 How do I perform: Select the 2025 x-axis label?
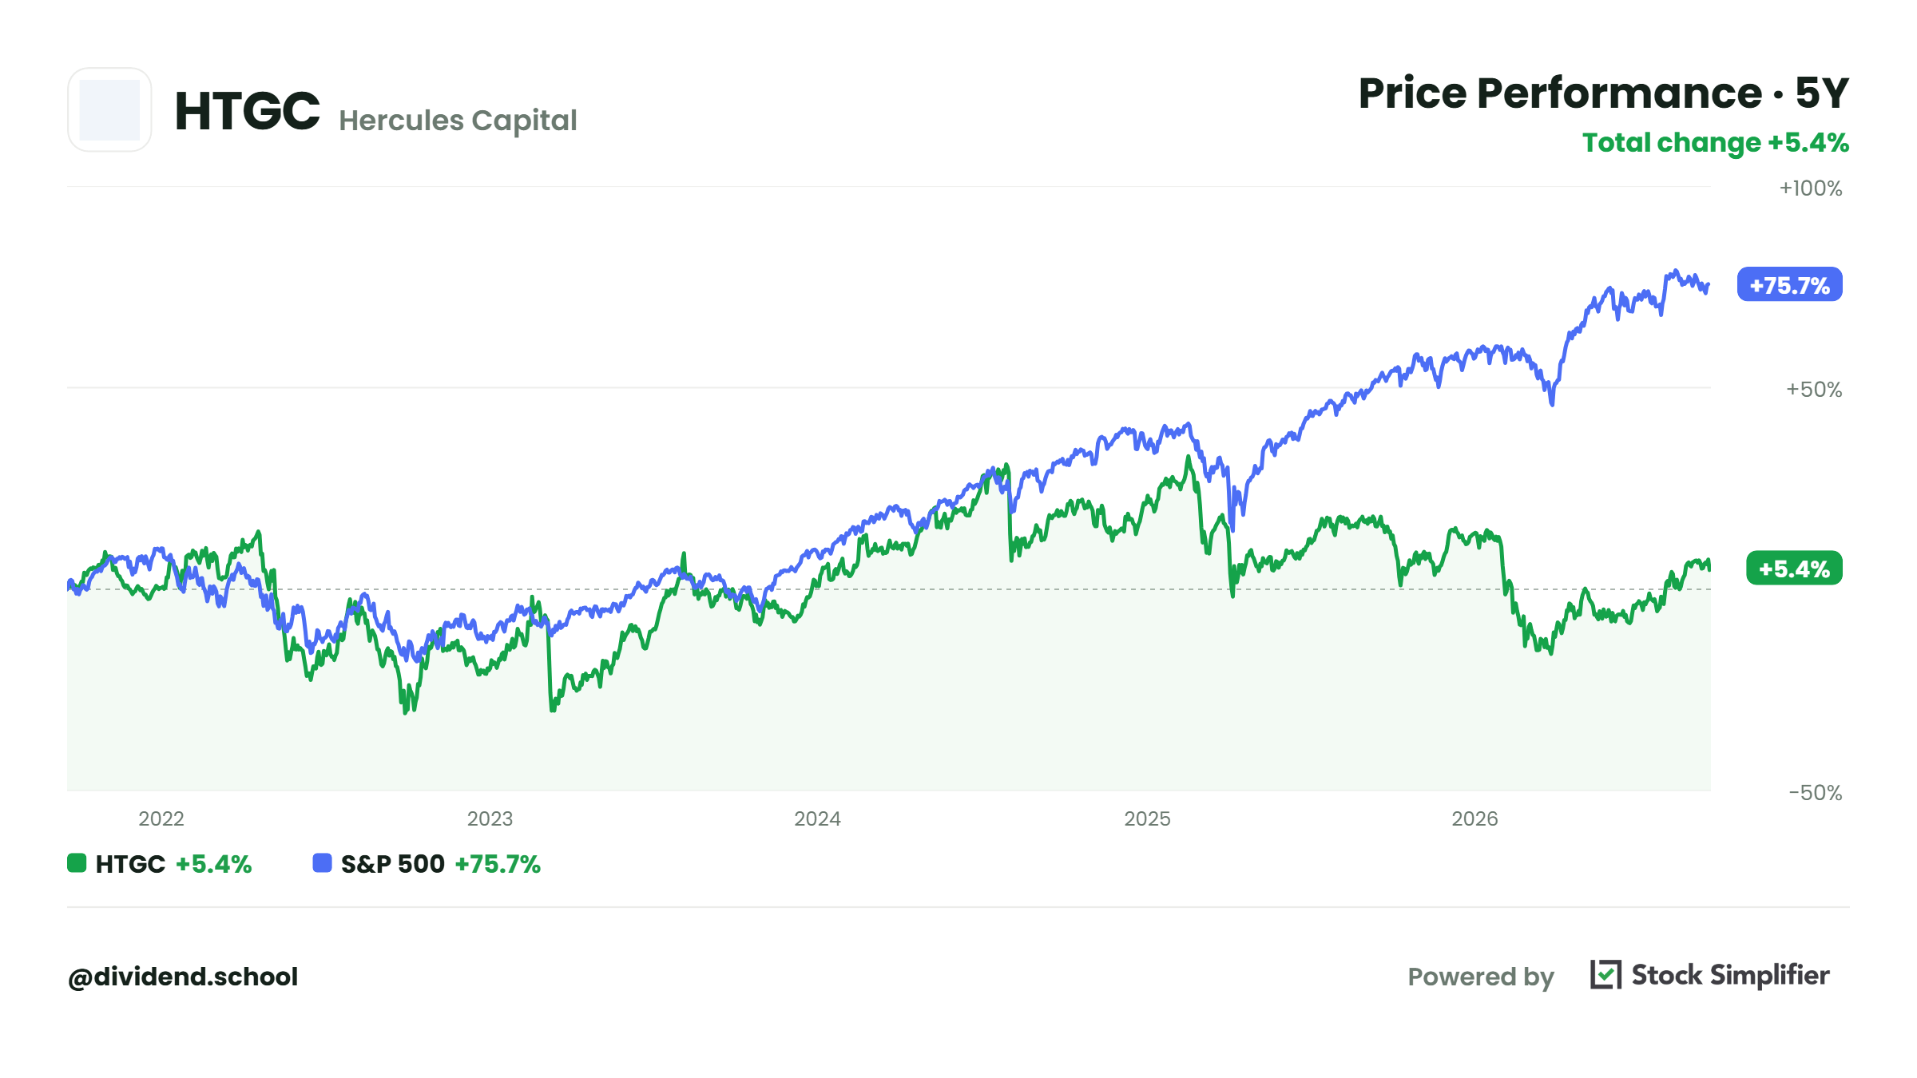pos(1147,818)
